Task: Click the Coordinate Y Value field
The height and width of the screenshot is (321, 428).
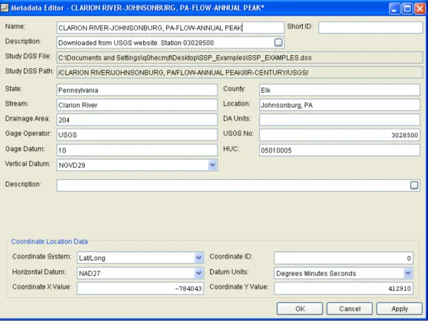Action: click(343, 288)
